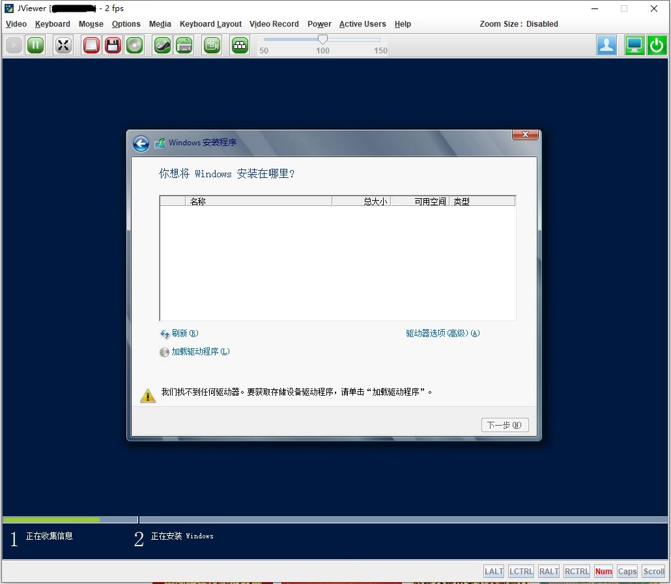Click the 我们找不到任何驱动器 warning message
Image resolution: width=671 pixels, height=584 pixels.
point(296,392)
